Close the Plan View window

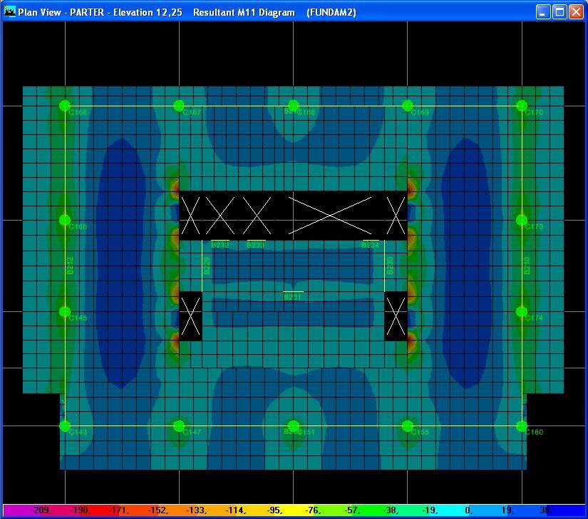[576, 12]
